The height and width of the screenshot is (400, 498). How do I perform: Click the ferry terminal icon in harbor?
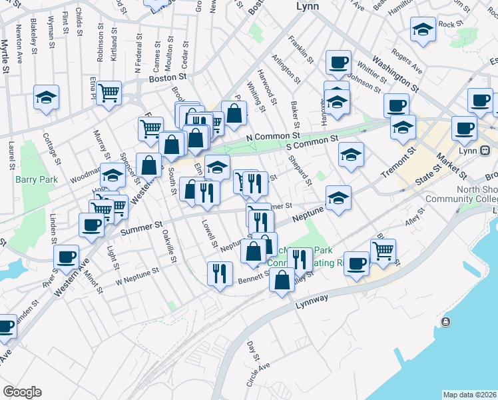tap(445, 322)
